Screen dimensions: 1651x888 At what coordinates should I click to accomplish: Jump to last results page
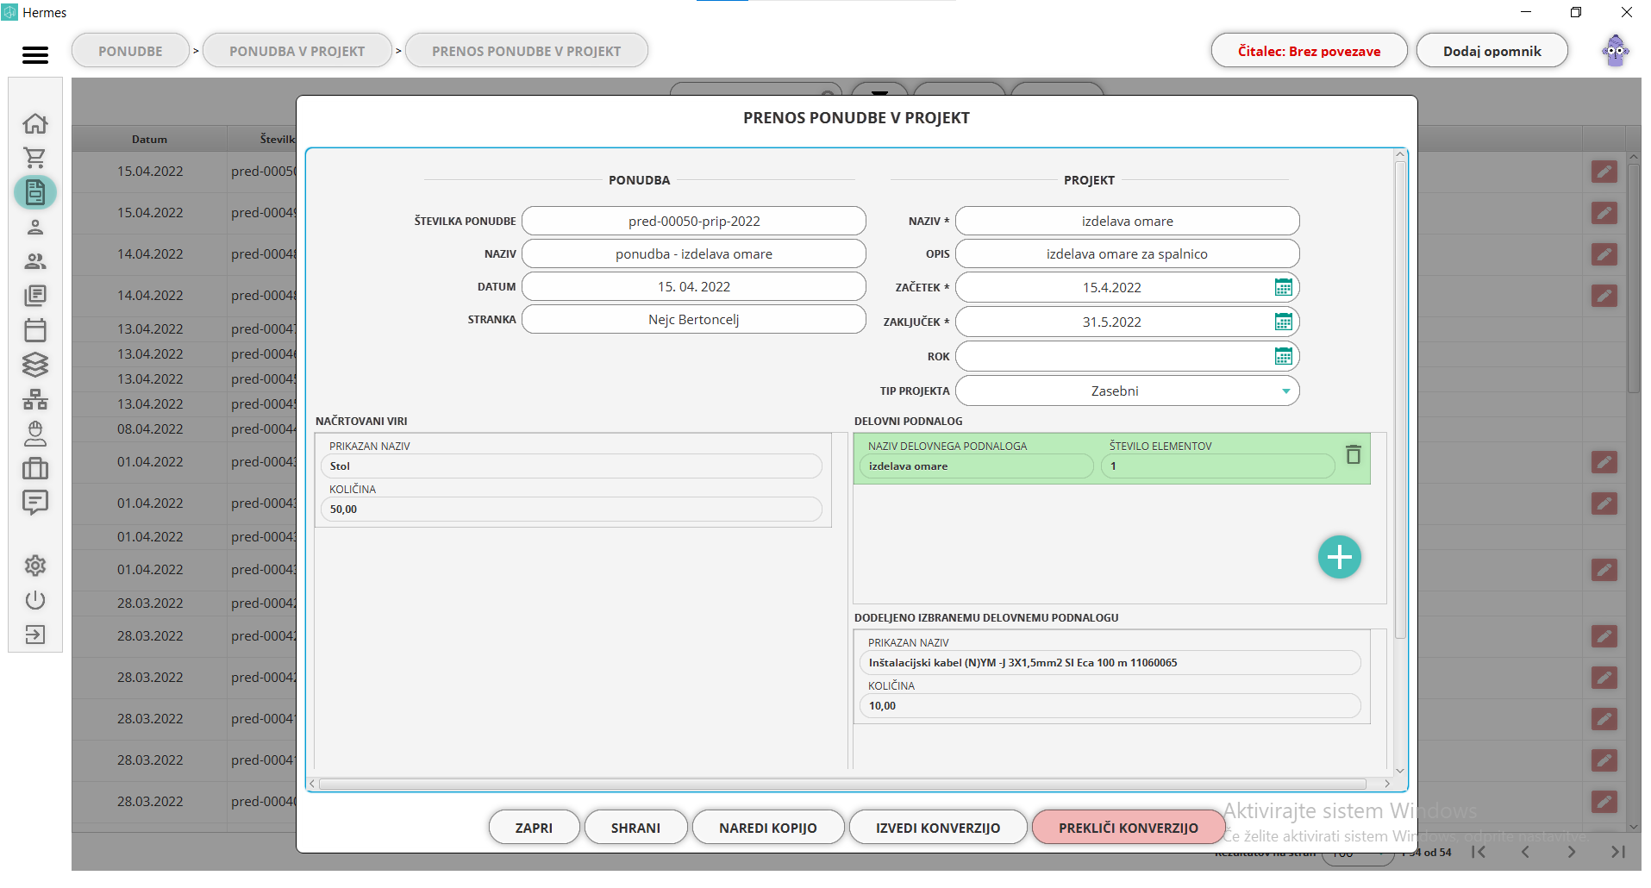(x=1618, y=852)
